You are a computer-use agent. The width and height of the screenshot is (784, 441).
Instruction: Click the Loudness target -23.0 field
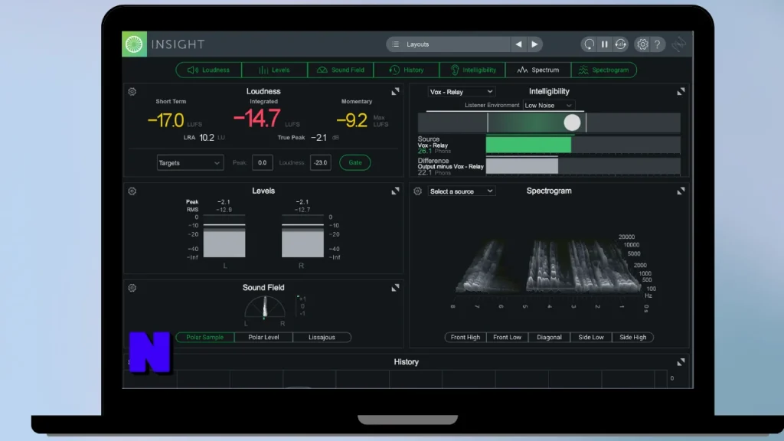point(321,162)
